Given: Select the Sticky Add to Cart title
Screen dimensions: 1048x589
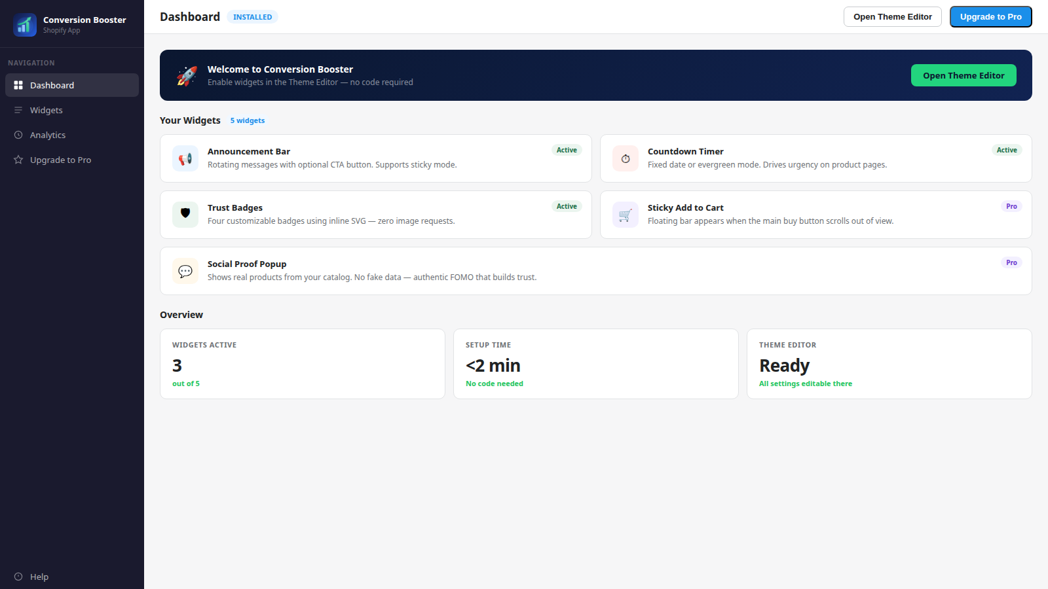Looking at the screenshot, I should click(x=685, y=207).
